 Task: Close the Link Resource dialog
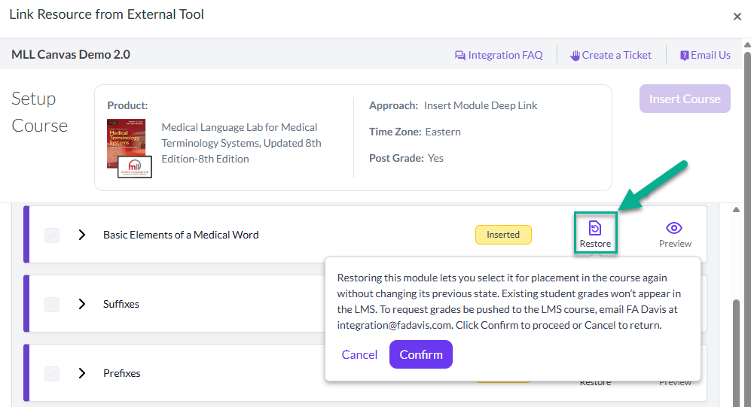tap(737, 17)
